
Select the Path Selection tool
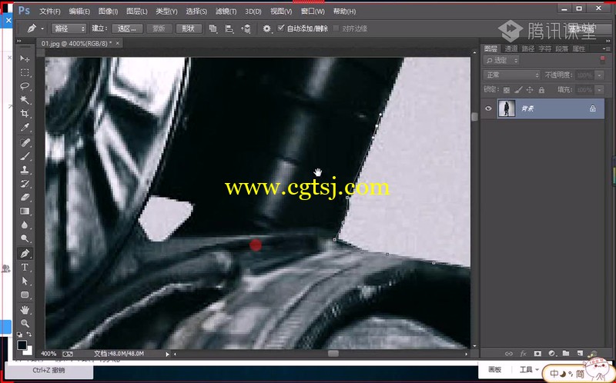coord(25,281)
